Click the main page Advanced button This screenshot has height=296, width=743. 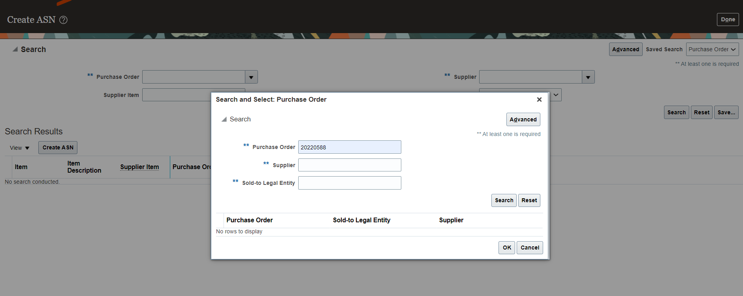(x=626, y=49)
